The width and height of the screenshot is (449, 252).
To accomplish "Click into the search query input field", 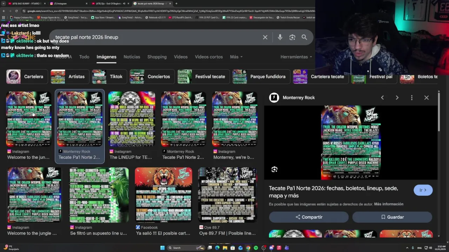I will (156, 37).
